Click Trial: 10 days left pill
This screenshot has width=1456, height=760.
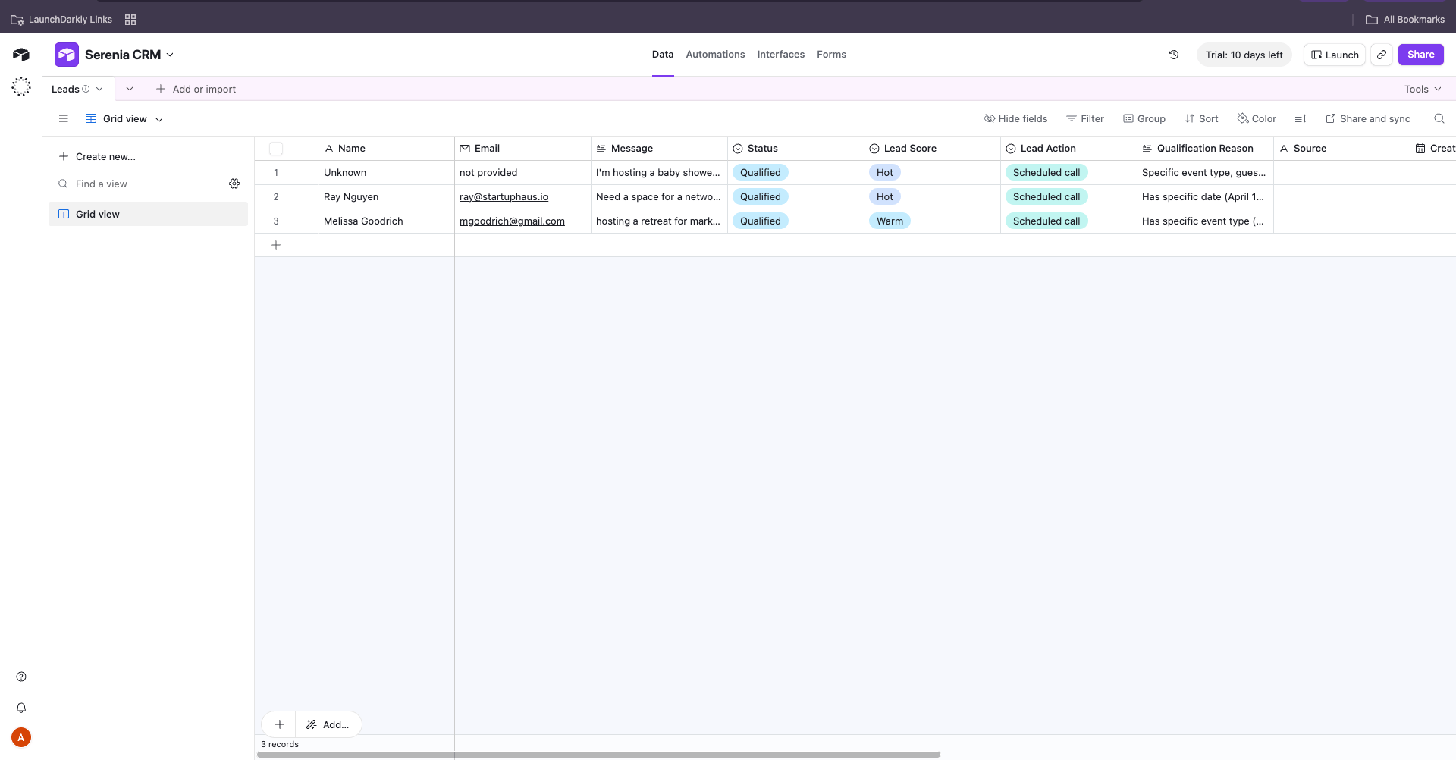1244,55
